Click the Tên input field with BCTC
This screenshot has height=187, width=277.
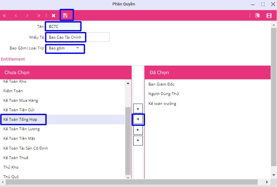tap(63, 27)
